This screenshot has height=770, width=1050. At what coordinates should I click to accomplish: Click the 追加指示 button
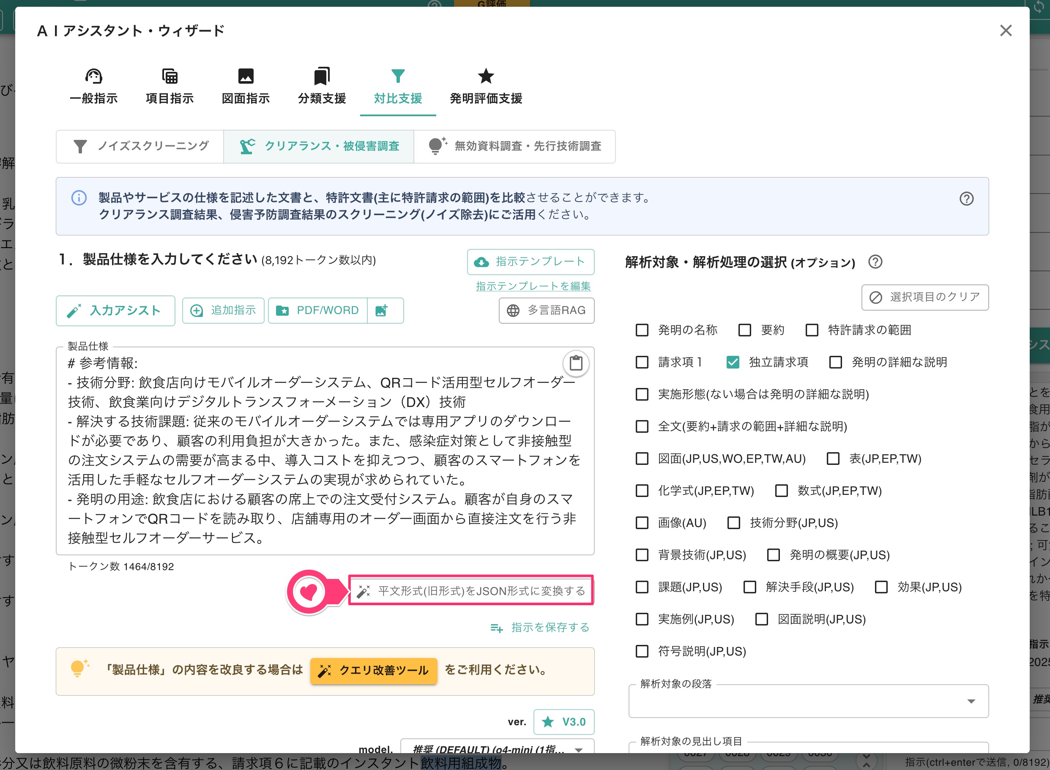click(x=223, y=311)
